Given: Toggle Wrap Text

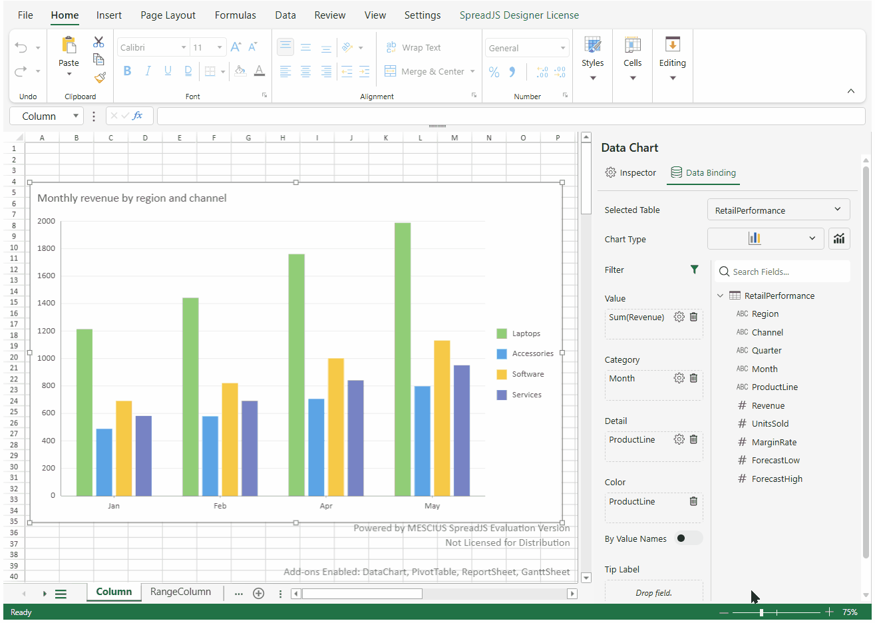Looking at the screenshot, I should pos(413,47).
